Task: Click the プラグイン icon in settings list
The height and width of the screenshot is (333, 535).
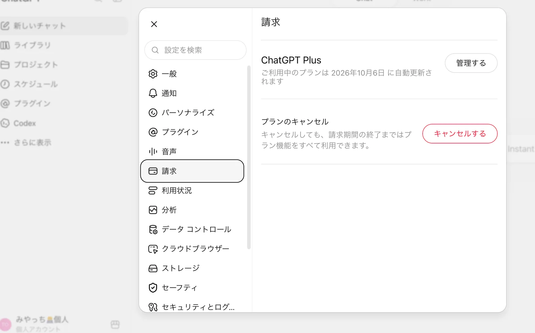Action: pyautogui.click(x=153, y=132)
